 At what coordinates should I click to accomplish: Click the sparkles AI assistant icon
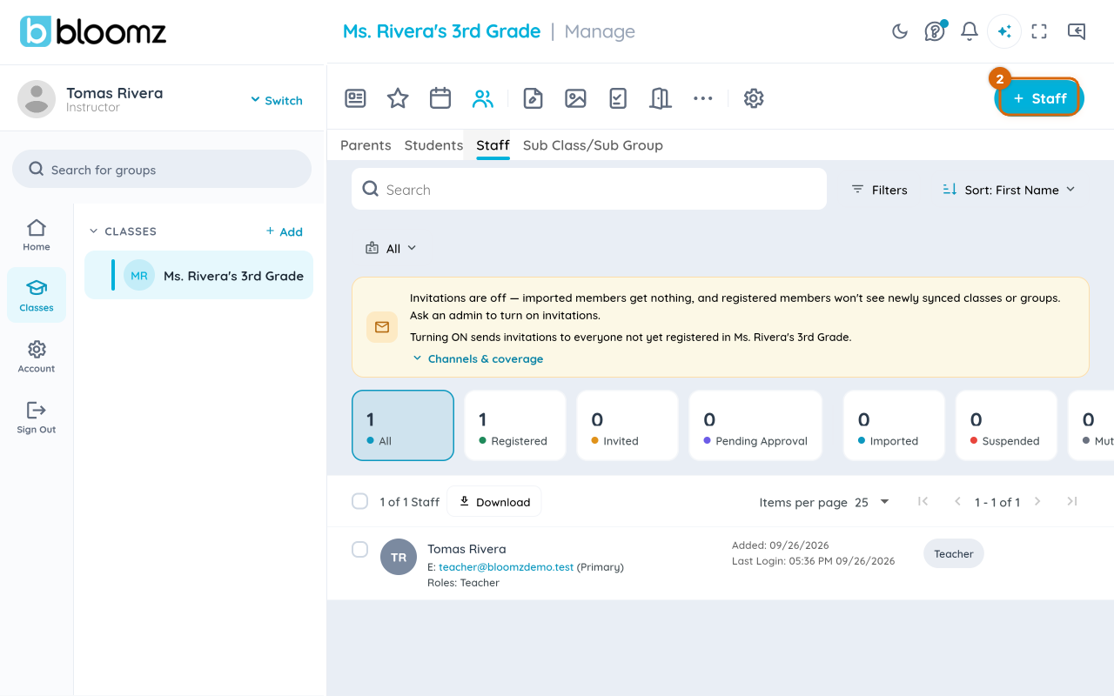(x=1004, y=31)
